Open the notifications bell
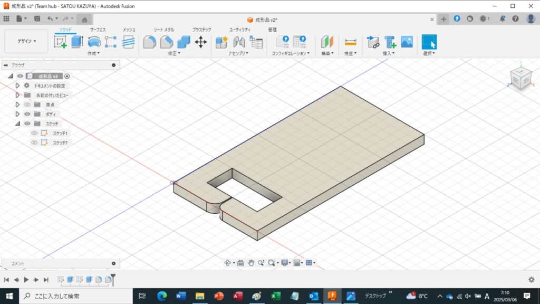Screen dimensions: 540x304 503,18
